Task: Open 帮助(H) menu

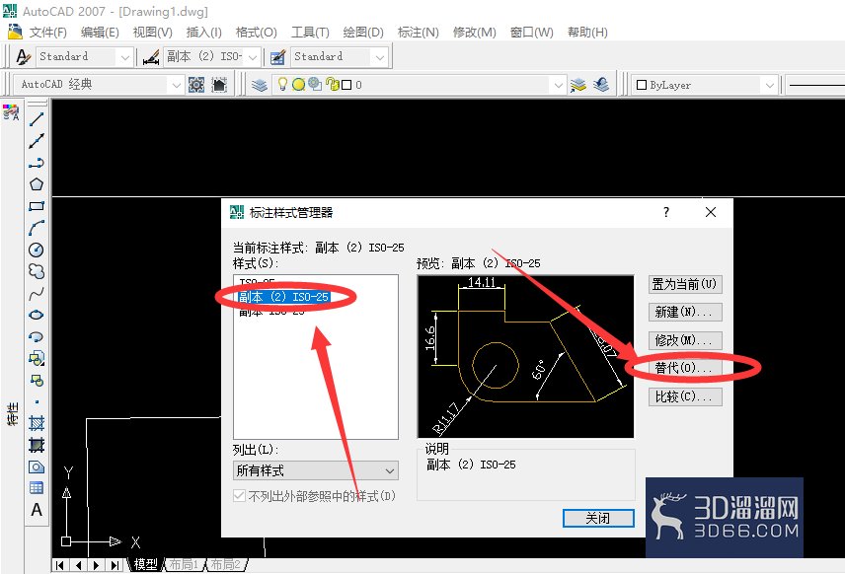Action: [587, 33]
